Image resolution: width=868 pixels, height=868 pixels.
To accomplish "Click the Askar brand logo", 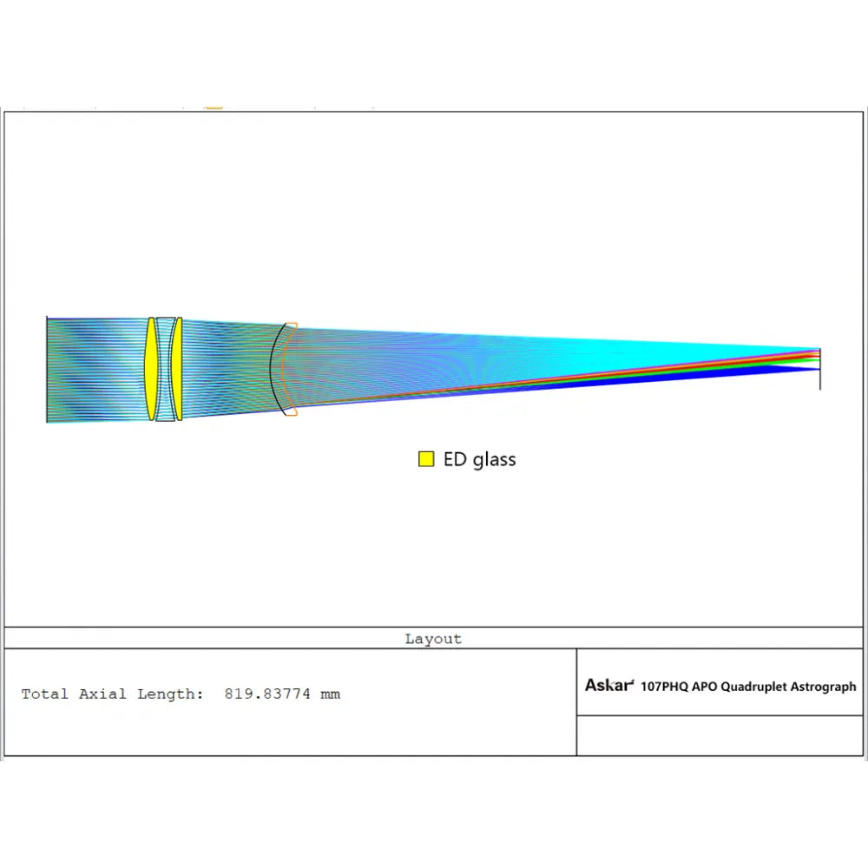I will (608, 686).
